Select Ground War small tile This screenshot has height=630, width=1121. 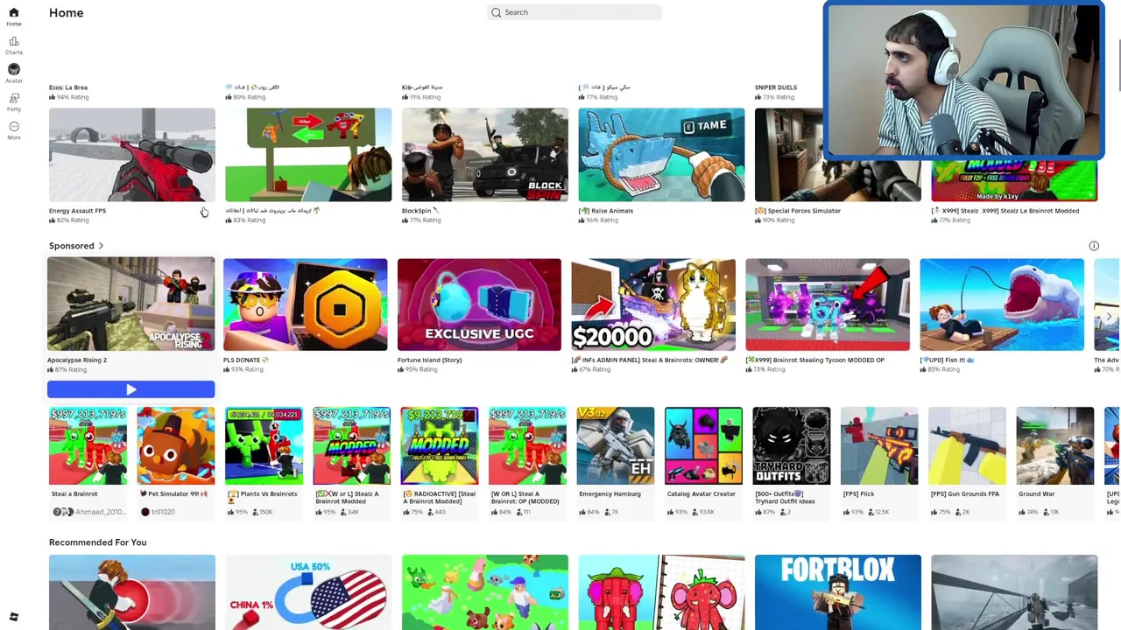(x=1054, y=445)
